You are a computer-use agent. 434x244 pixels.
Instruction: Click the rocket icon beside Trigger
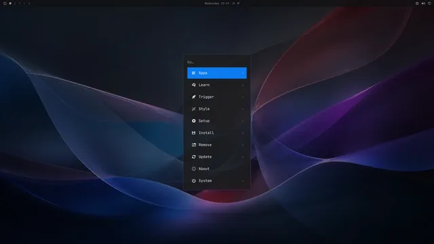pos(193,97)
